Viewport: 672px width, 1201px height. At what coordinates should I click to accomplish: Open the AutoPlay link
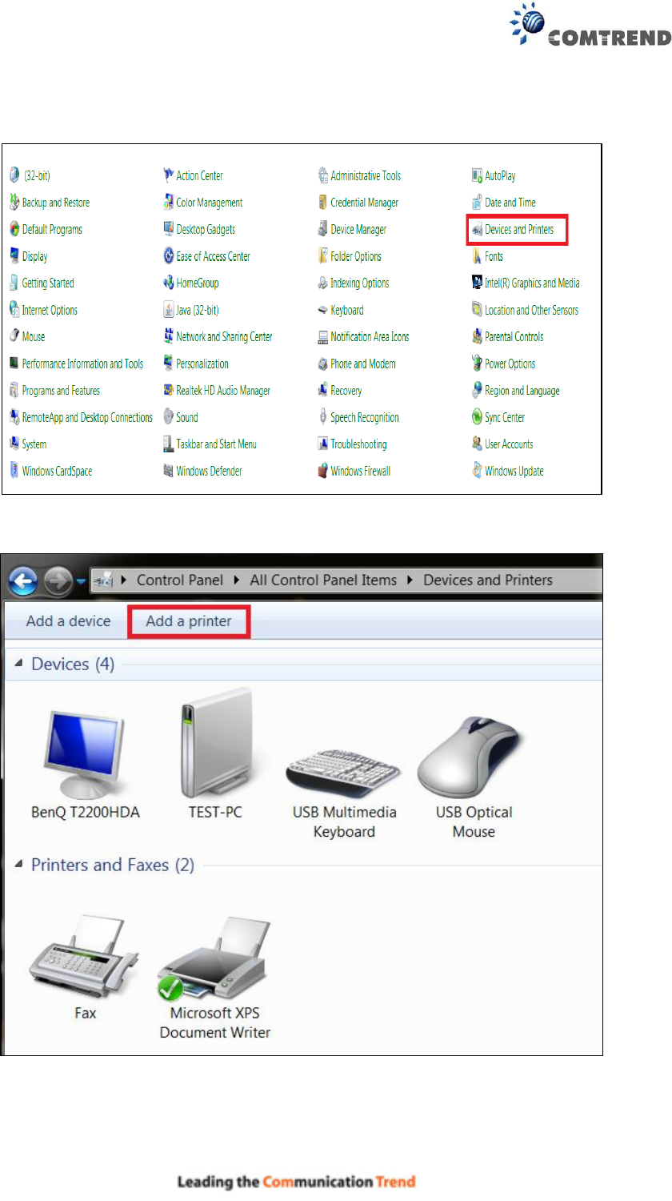(x=500, y=175)
